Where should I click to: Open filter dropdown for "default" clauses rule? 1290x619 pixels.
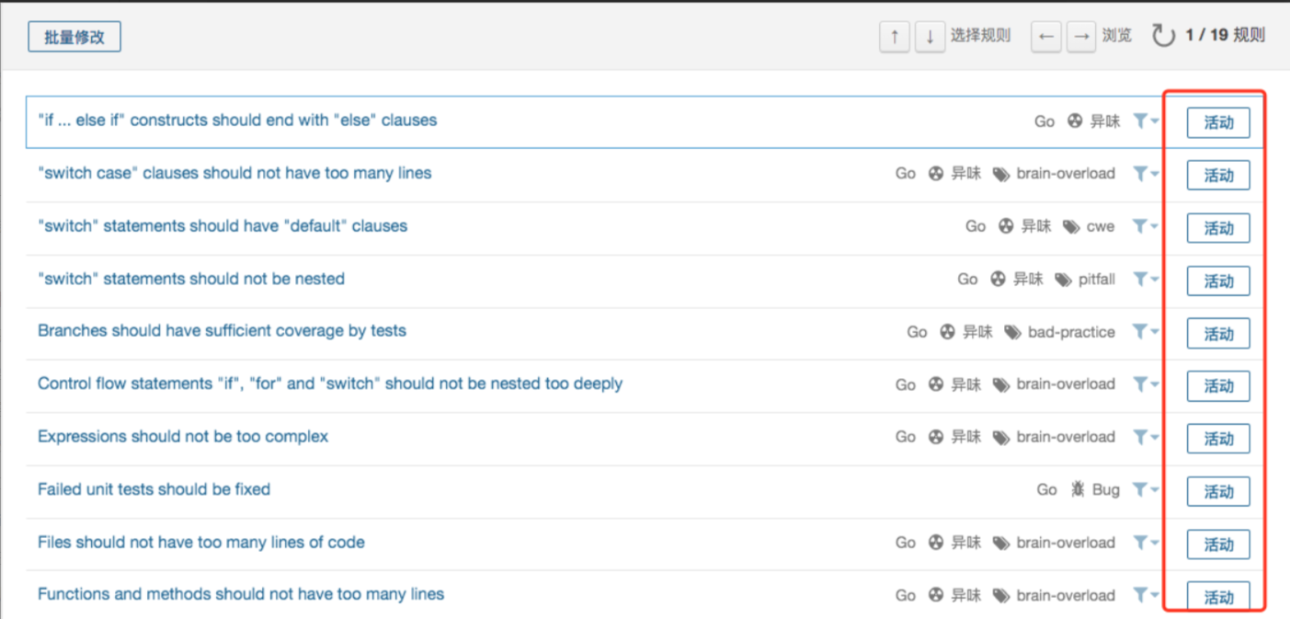1146,225
